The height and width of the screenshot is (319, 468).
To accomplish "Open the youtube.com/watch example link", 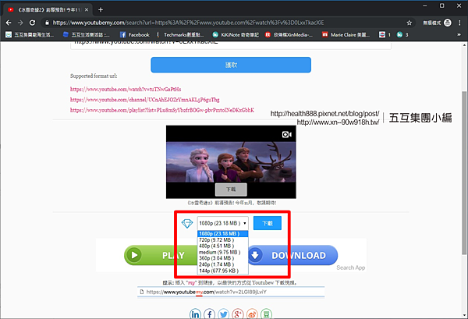I will [126, 89].
